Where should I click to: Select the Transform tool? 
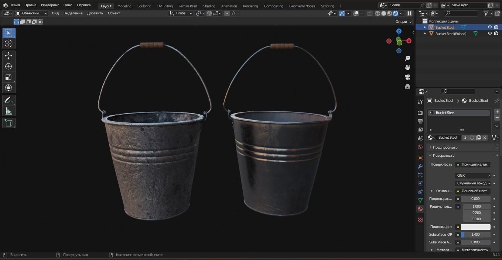[x=8, y=88]
